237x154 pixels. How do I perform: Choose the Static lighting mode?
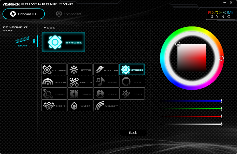80,69
